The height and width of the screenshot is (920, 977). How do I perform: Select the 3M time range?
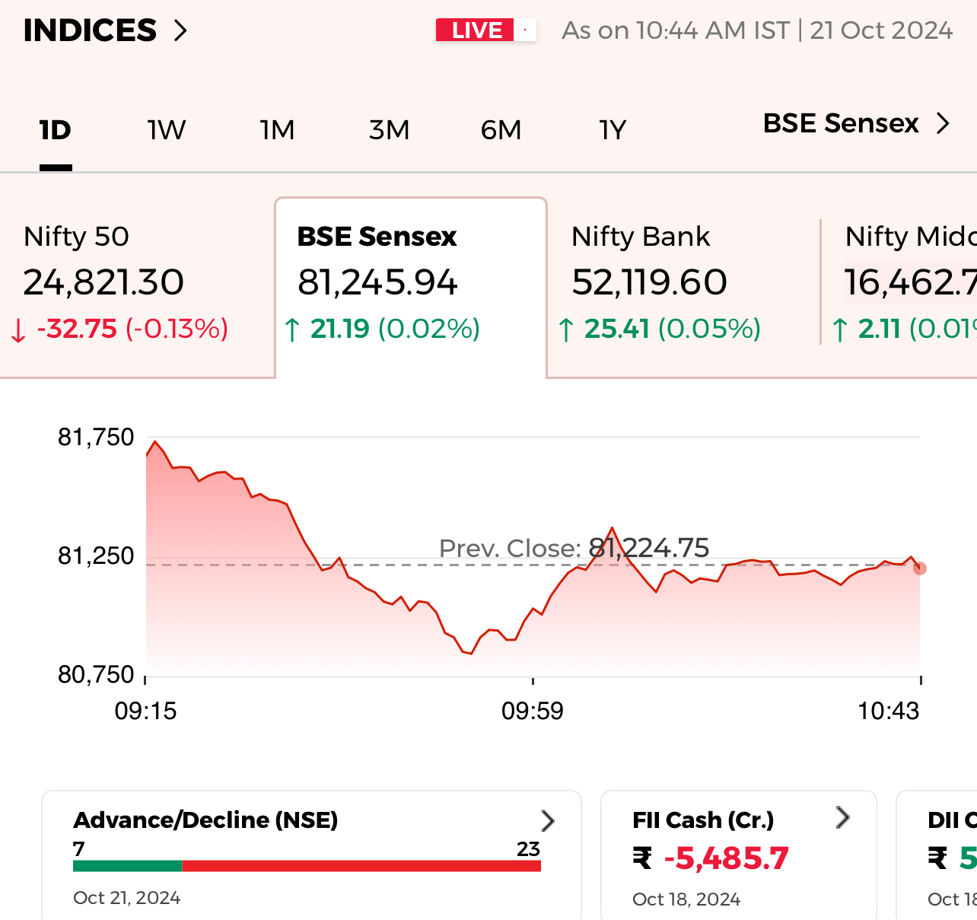[389, 131]
